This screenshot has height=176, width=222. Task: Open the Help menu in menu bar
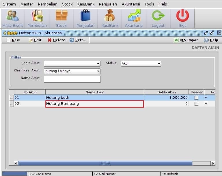(163, 4)
